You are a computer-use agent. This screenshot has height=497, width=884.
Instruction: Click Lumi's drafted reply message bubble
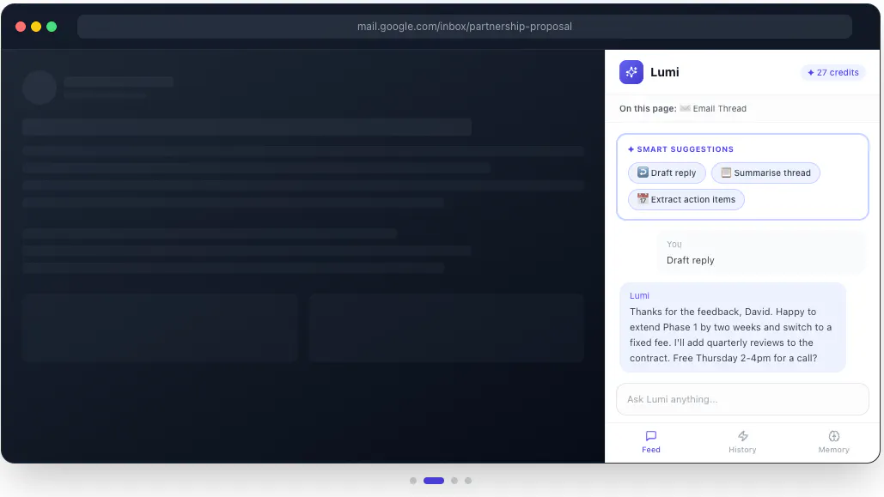point(732,327)
